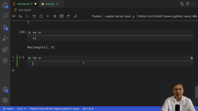Run cell [26] containing r1
Viewport: 198px width, 111px height.
point(29,33)
